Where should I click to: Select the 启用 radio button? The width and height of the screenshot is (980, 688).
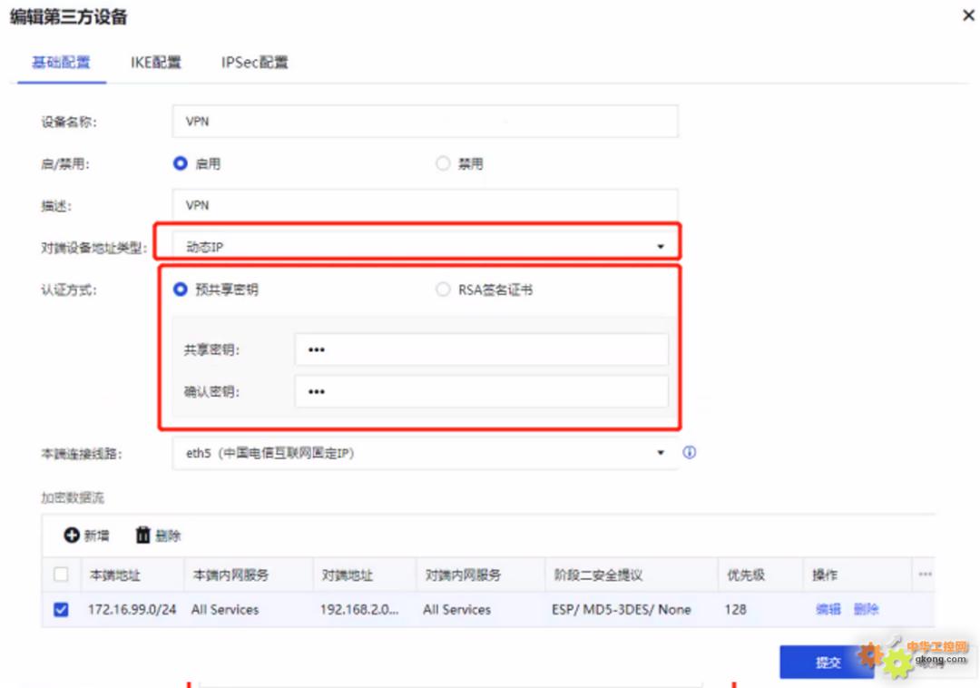coord(180,163)
